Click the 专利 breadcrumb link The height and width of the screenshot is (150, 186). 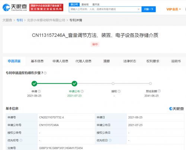[20, 20]
